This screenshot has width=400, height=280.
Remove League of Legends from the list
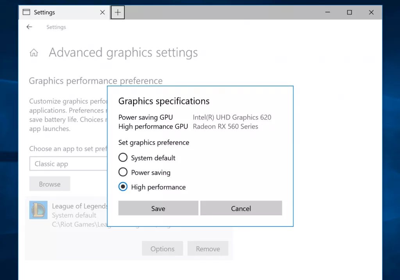[208, 248]
